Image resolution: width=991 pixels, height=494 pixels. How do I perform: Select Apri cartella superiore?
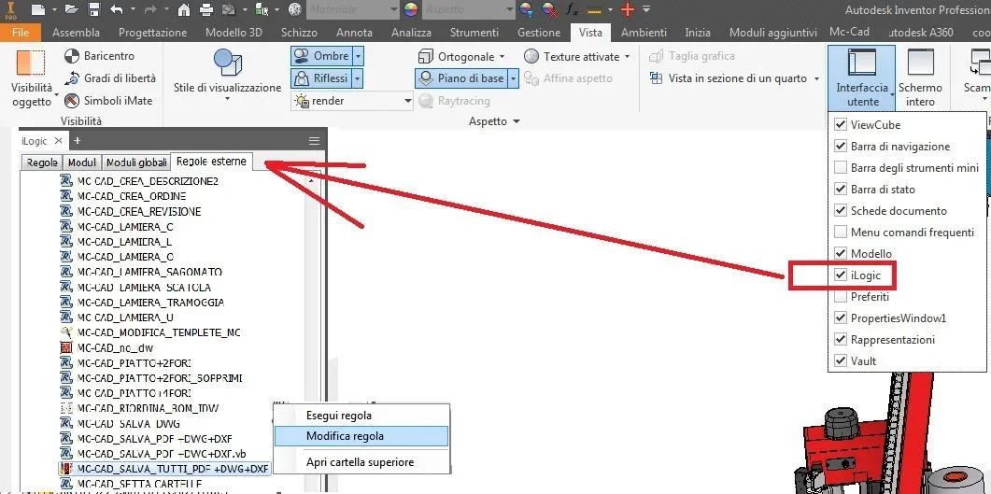pos(361,461)
